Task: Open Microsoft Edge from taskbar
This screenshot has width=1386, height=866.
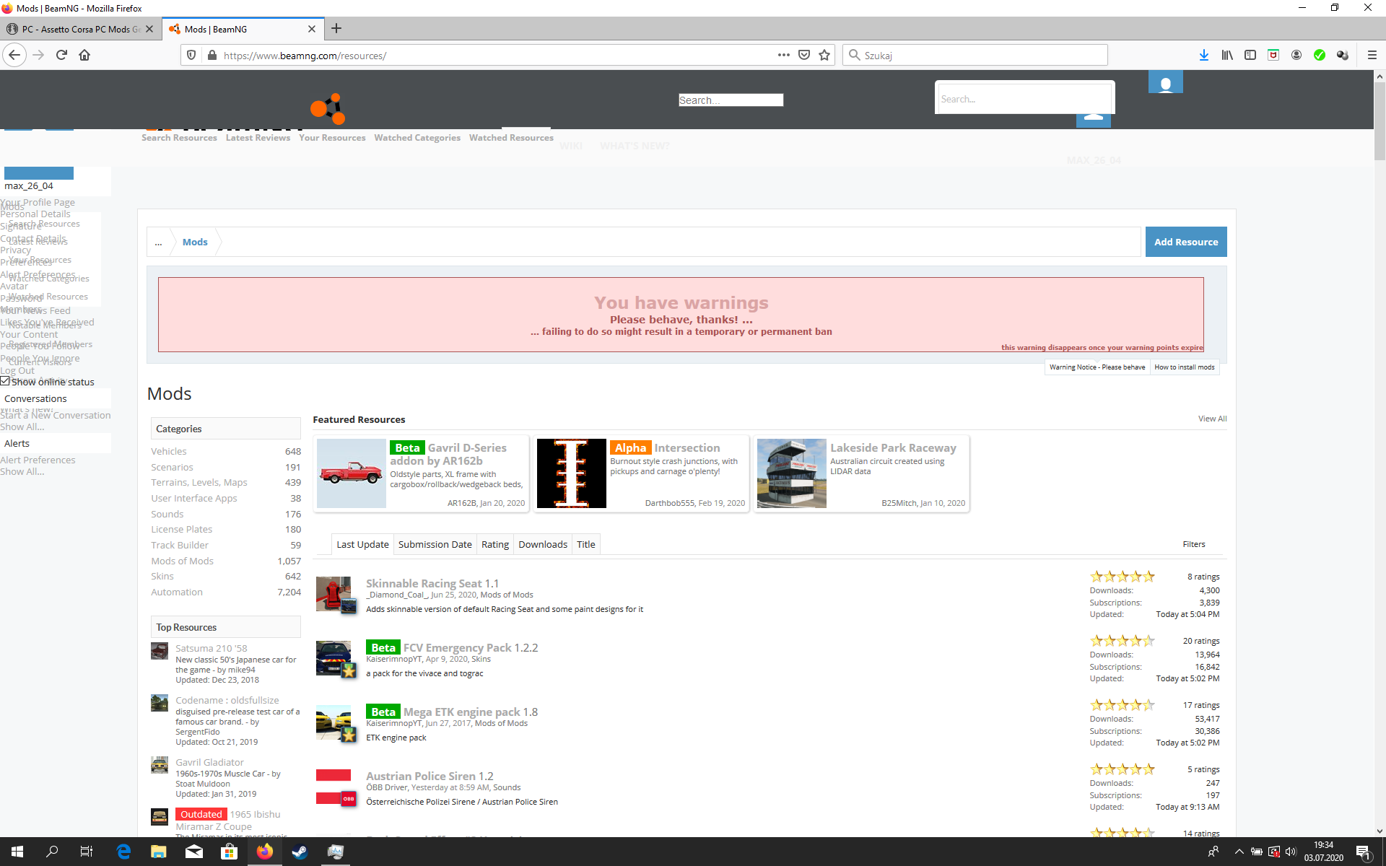Action: 123,852
